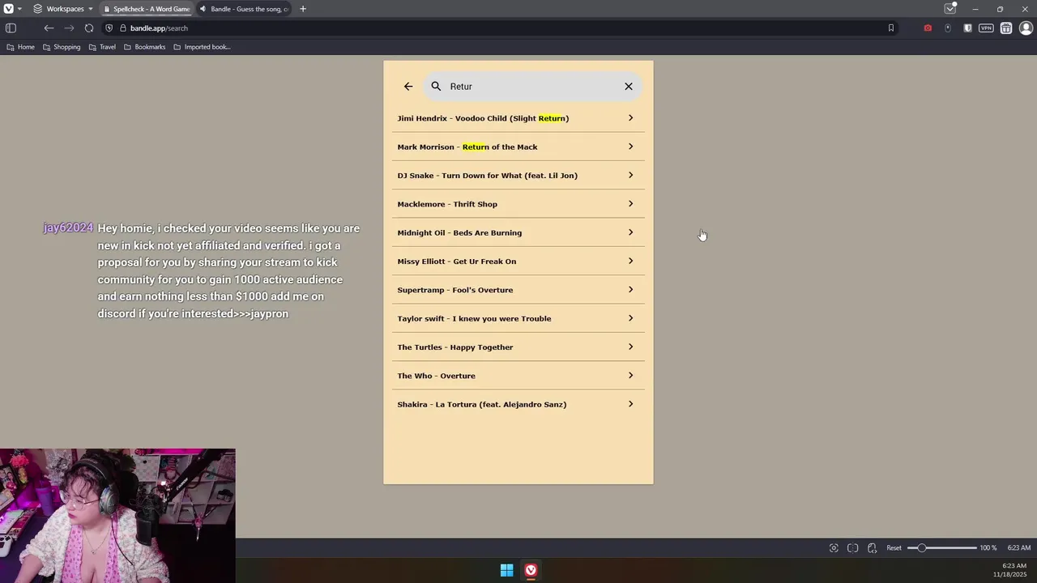Click the tracker blocker shield icon
This screenshot has width=1037, height=583.
109,28
